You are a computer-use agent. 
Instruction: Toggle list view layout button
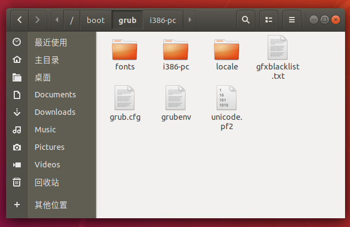click(x=269, y=20)
